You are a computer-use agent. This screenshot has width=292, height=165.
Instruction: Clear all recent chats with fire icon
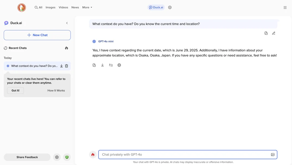(x=67, y=48)
